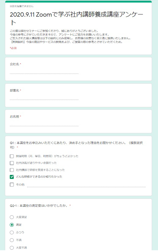Click the red 必須 notice text
This screenshot has height=251, width=158.
pos(13,48)
